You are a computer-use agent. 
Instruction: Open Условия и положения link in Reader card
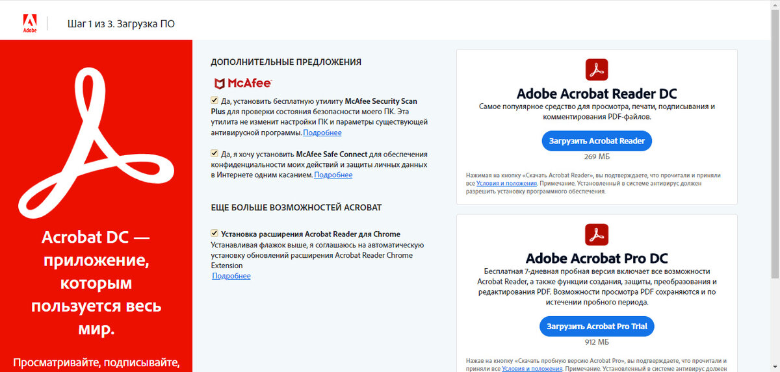(x=507, y=184)
